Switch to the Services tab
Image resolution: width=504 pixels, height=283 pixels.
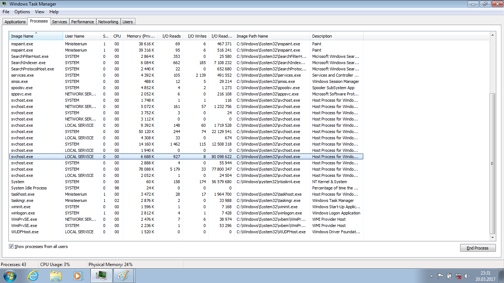59,22
